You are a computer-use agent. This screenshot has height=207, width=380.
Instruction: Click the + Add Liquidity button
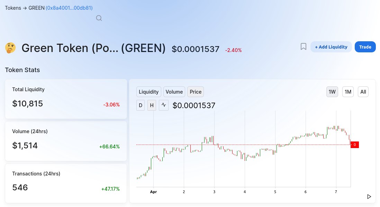331,47
